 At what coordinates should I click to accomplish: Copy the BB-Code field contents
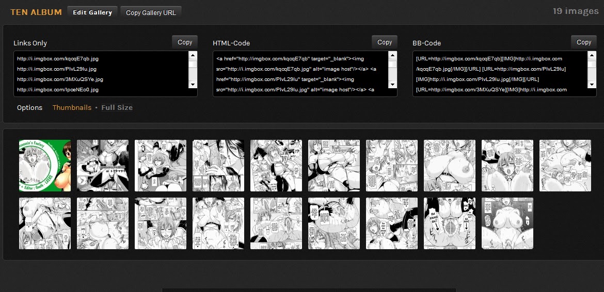click(584, 42)
